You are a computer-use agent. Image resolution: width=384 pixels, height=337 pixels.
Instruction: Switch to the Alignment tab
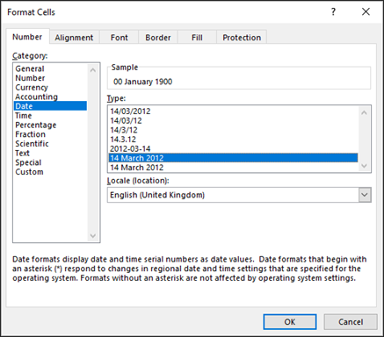tap(74, 38)
